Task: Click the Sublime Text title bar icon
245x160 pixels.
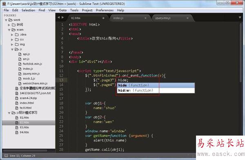Action: coord(4,4)
